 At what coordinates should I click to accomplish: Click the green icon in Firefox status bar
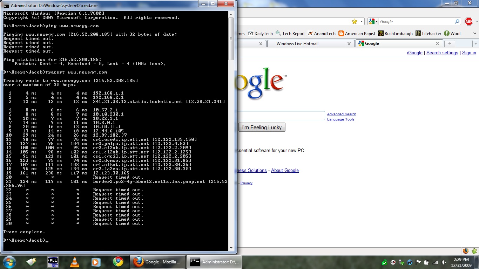474,251
